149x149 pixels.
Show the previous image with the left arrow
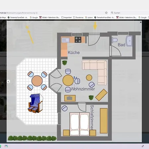[8, 81]
